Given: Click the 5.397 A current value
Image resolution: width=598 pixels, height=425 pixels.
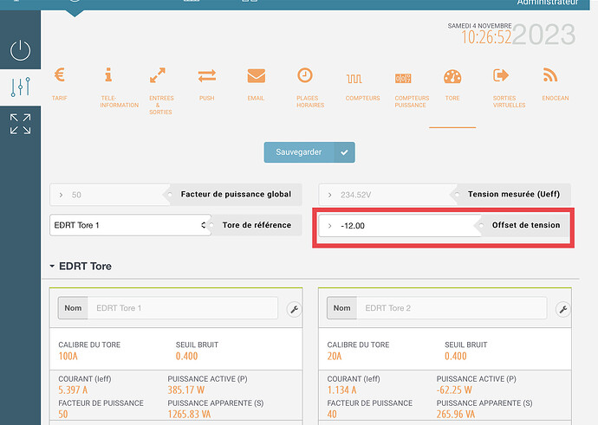Looking at the screenshot, I should (x=73, y=390).
